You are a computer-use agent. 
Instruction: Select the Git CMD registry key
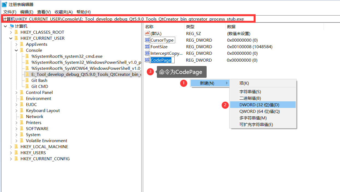[40, 86]
